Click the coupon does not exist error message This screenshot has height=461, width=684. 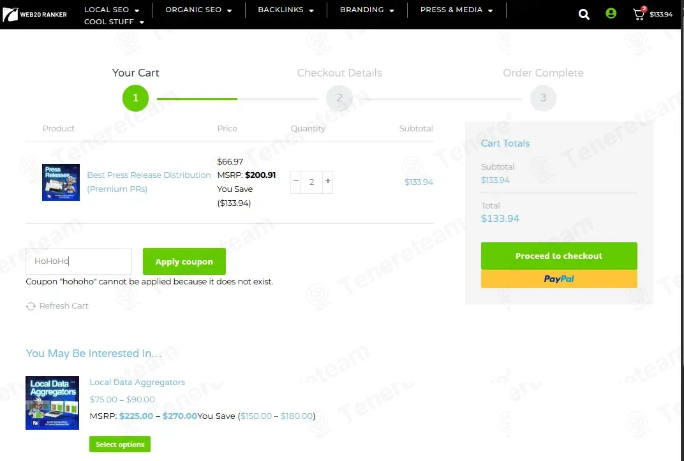(x=149, y=281)
